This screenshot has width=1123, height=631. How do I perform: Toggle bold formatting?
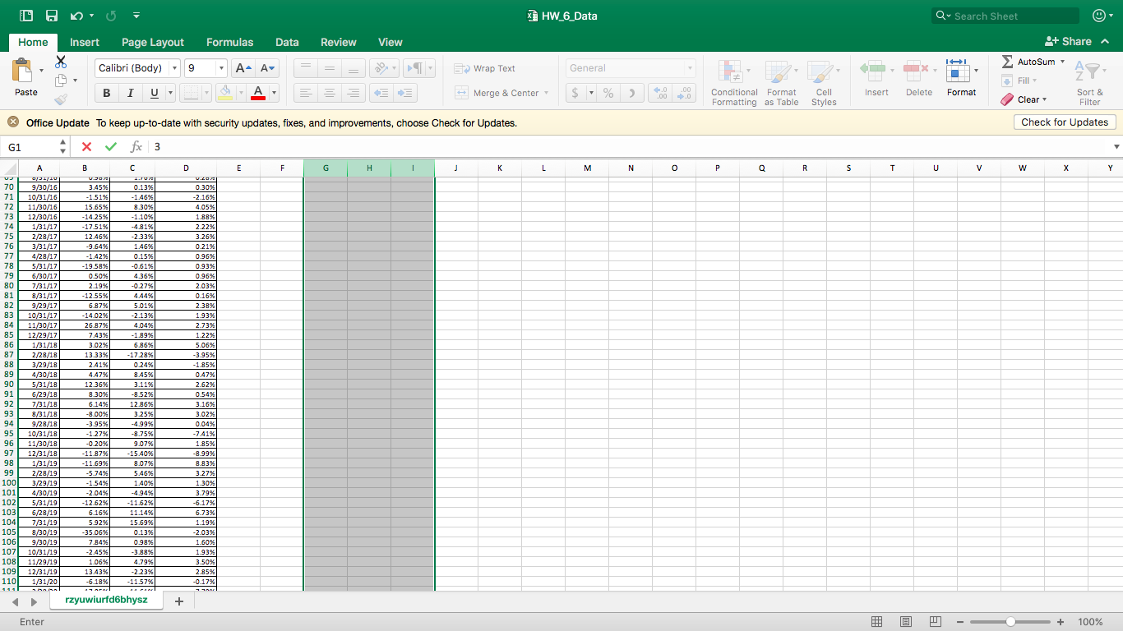tap(108, 93)
